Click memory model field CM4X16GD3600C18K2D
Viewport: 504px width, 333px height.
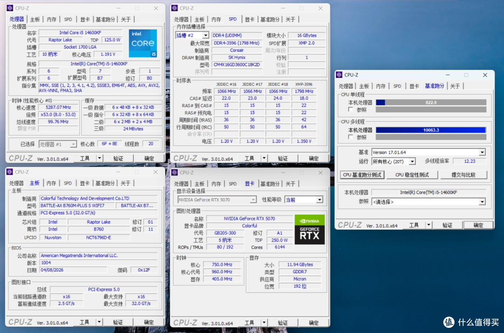click(x=237, y=64)
